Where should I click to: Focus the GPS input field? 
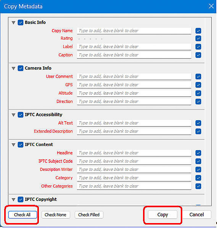(x=134, y=85)
